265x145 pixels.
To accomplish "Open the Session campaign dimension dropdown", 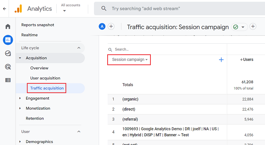I will 129,60.
